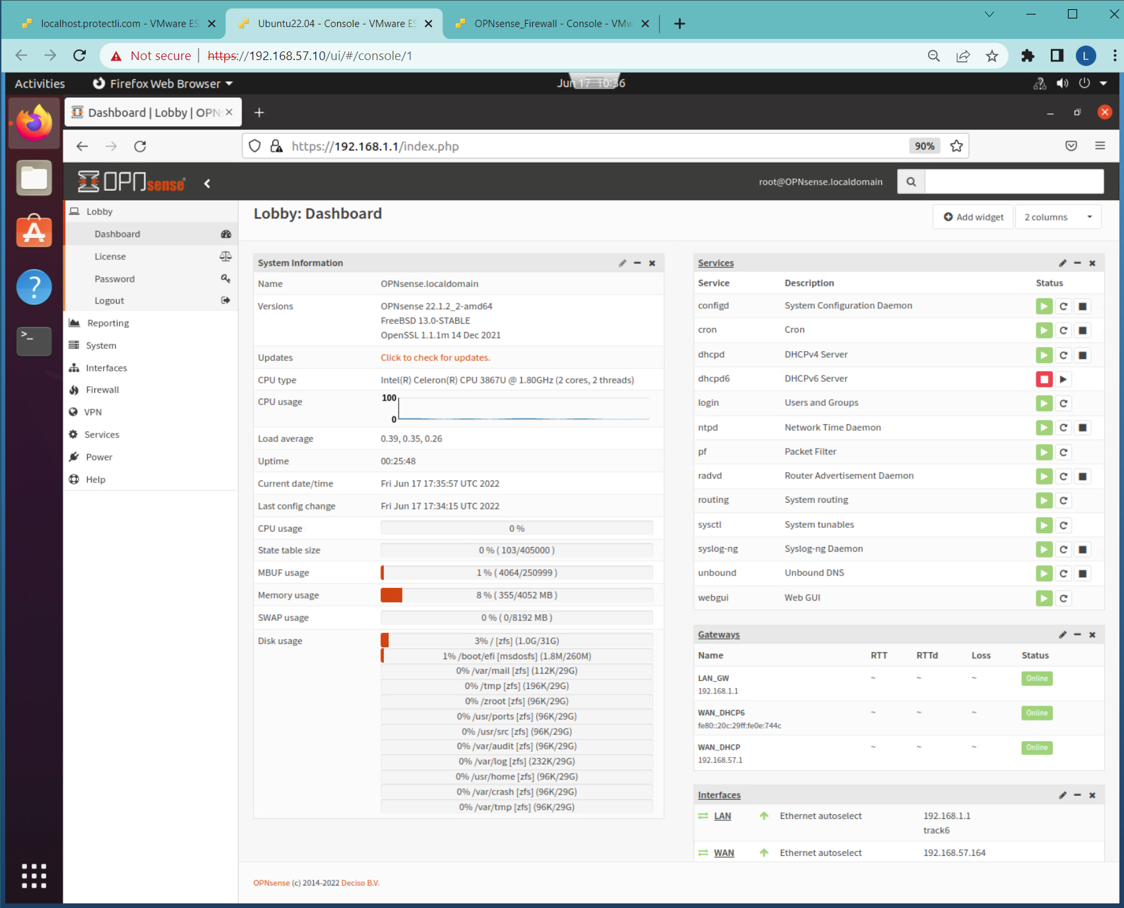The height and width of the screenshot is (908, 1124).
Task: Stop the running dhcpd6 service
Action: click(x=1044, y=379)
